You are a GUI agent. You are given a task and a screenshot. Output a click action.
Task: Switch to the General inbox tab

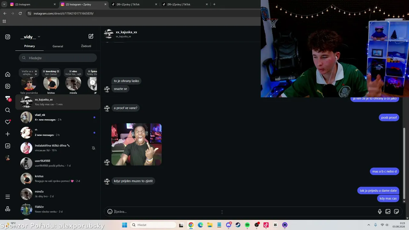58,46
